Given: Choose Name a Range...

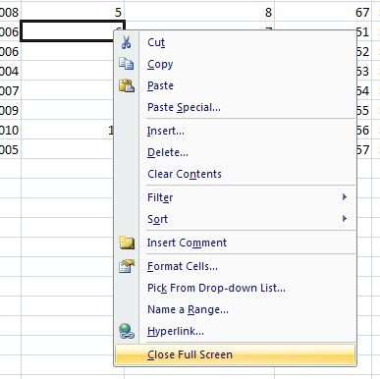Looking at the screenshot, I should (235, 309).
